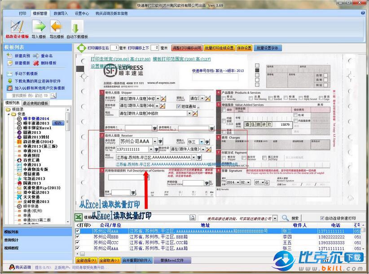Open the 设置中心 tab
The width and height of the screenshot is (369, 274).
(x=82, y=13)
